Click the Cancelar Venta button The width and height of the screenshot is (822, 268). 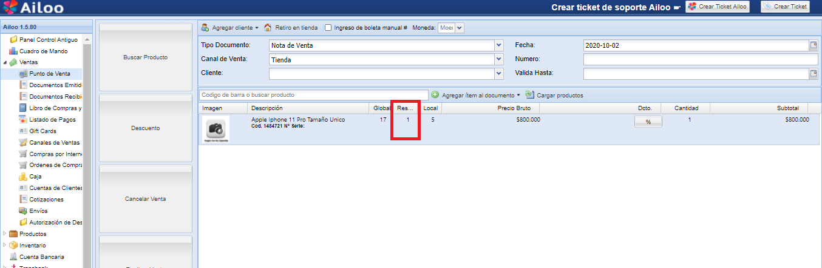click(145, 199)
